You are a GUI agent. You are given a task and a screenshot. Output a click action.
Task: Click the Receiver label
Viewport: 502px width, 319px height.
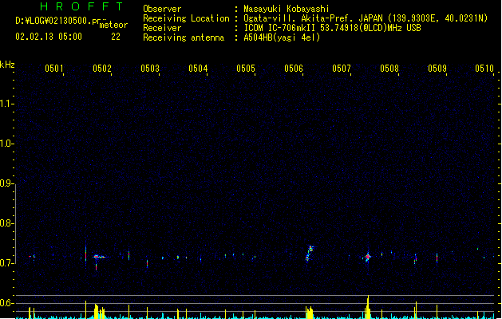click(x=162, y=28)
